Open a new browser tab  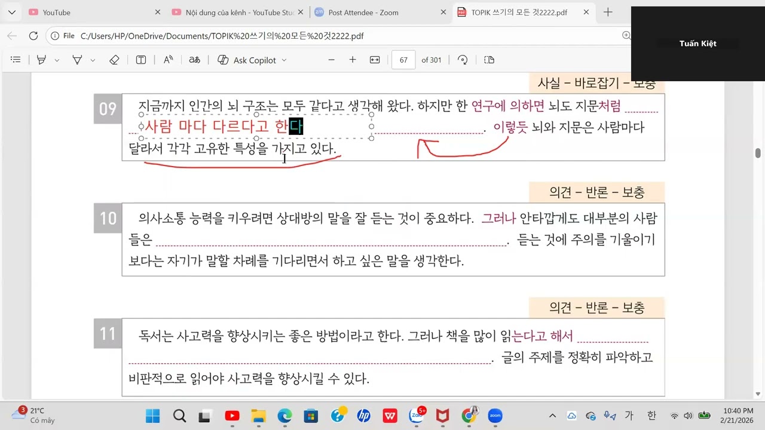608,12
